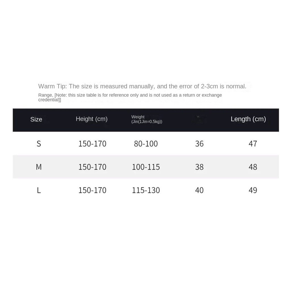Click the value 40 in L row
The width and height of the screenshot is (291, 291).
[199, 190]
